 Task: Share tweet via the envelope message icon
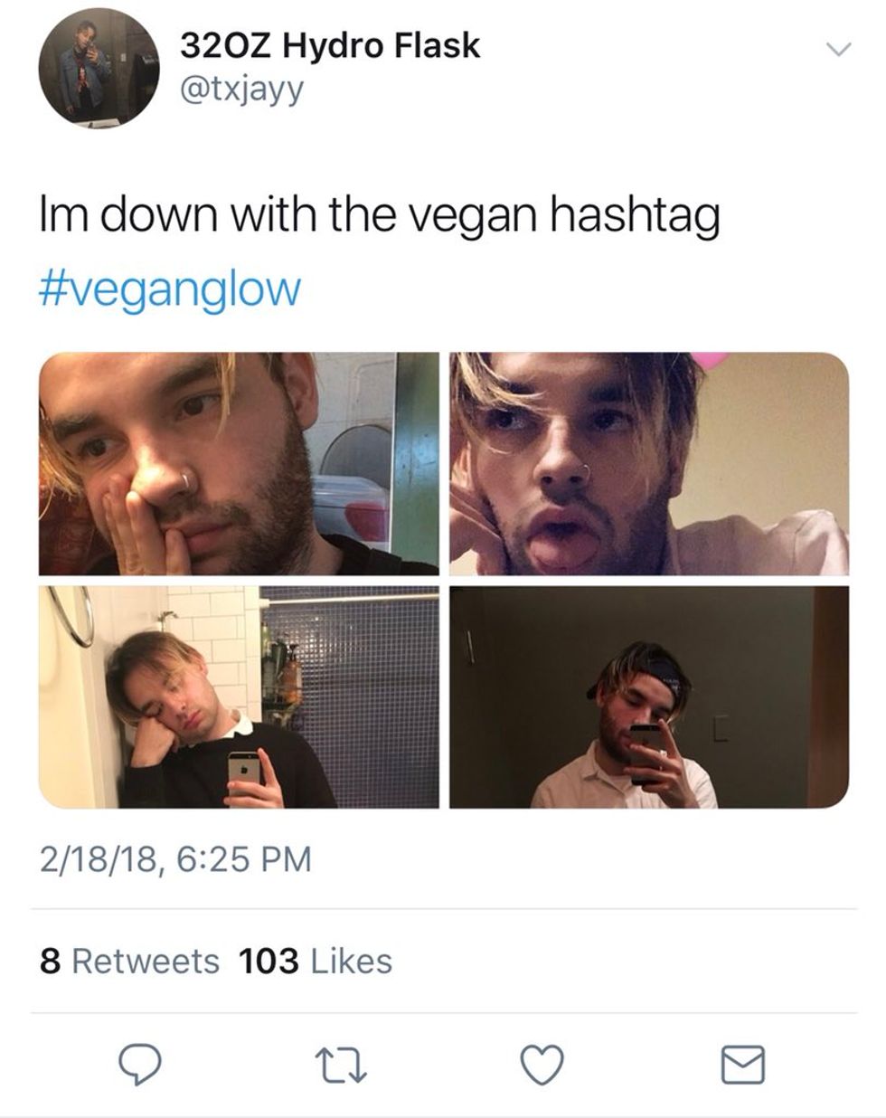click(x=743, y=1064)
